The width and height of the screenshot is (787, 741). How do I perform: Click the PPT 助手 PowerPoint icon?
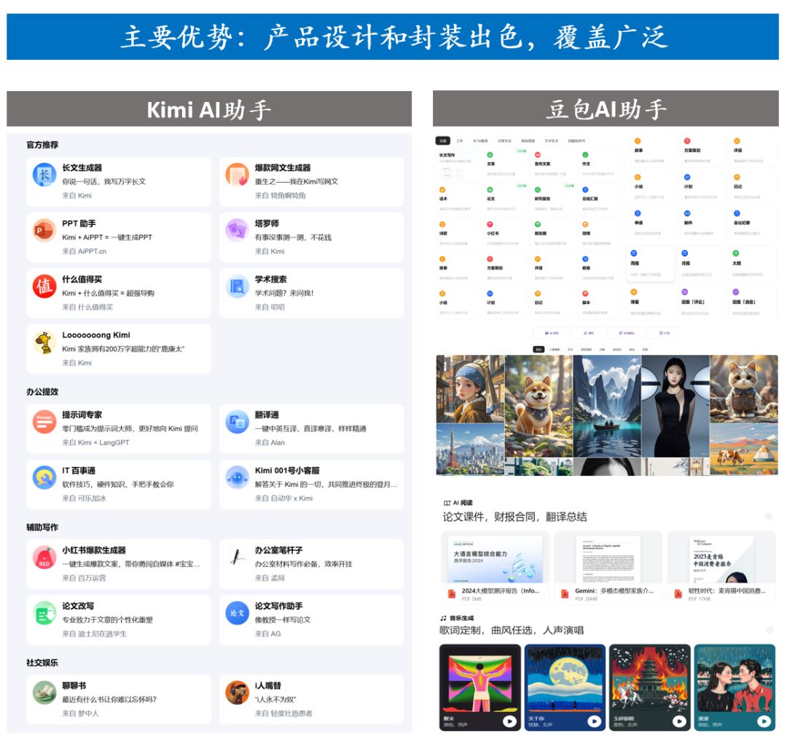click(44, 231)
